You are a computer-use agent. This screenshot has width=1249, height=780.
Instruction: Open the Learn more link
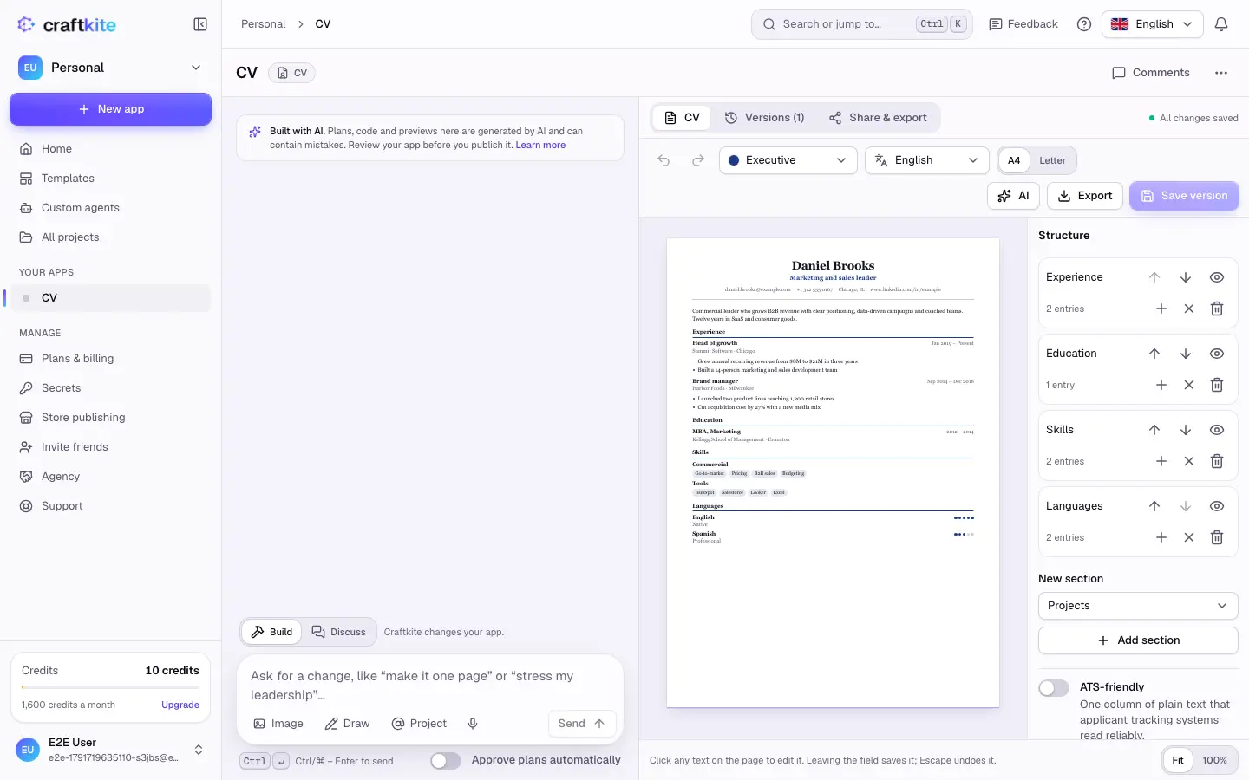click(540, 146)
